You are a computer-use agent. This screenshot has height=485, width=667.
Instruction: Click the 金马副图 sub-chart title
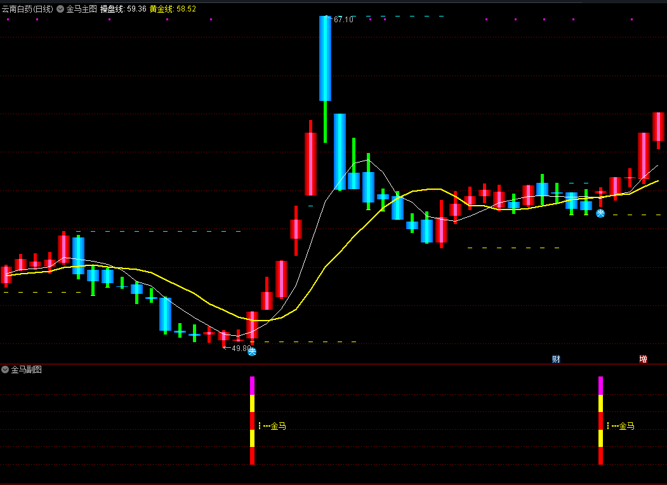[x=26, y=369]
